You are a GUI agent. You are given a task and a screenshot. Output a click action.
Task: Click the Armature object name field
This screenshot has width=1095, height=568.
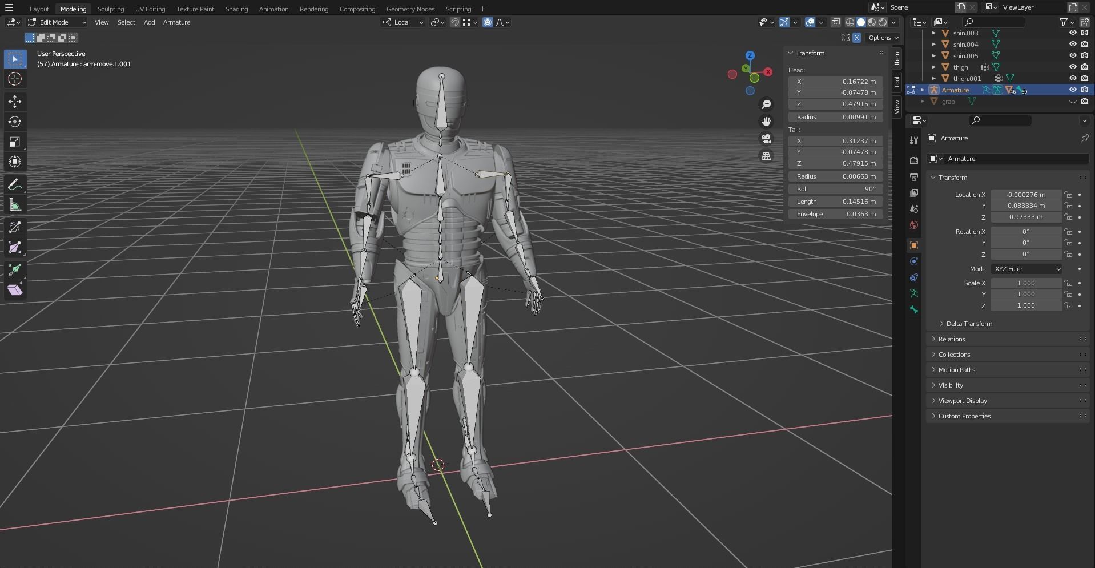[1016, 159]
